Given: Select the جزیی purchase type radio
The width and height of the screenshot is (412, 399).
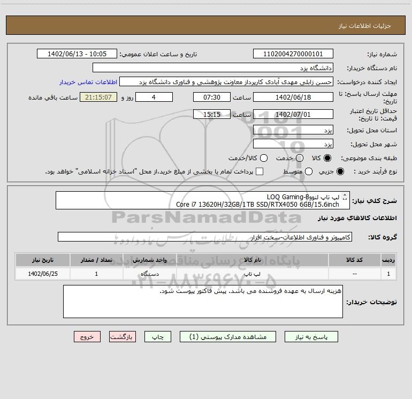Looking at the screenshot, I should pos(340,171).
